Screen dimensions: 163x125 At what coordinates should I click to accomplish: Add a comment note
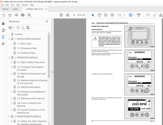tap(148, 15)
